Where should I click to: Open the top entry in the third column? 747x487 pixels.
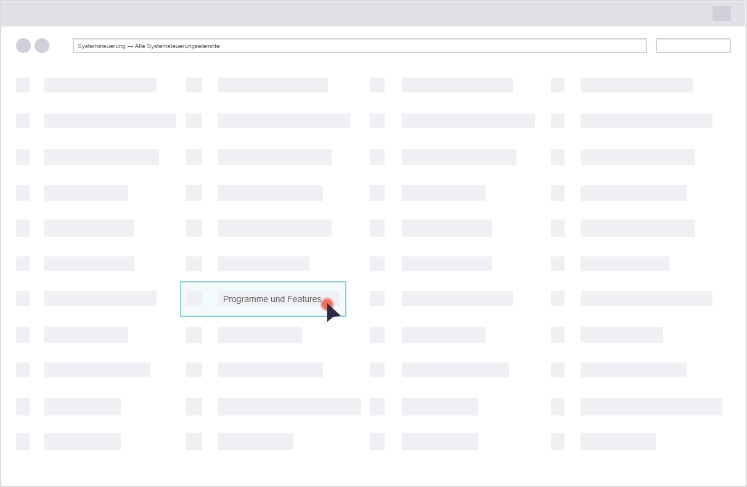[x=457, y=85]
